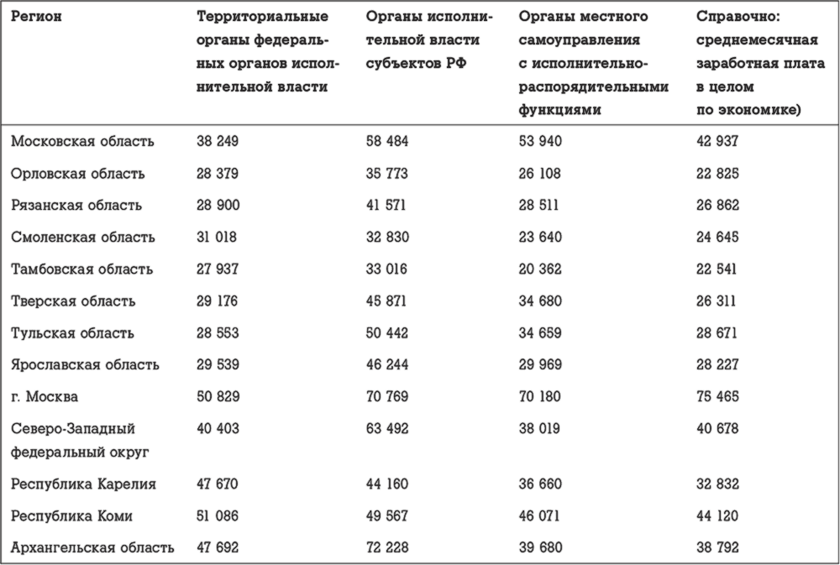Click the value 29 539 for Ярославская область
Viewport: 840px width, 565px height.
[x=218, y=364]
